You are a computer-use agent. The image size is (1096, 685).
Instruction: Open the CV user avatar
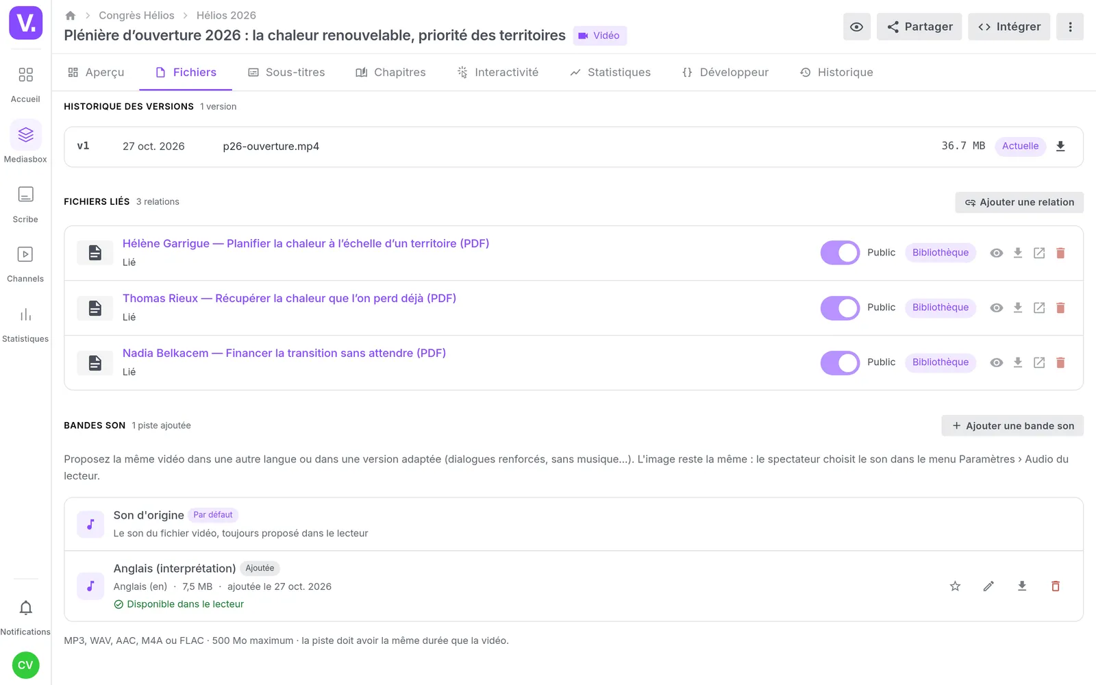25,665
